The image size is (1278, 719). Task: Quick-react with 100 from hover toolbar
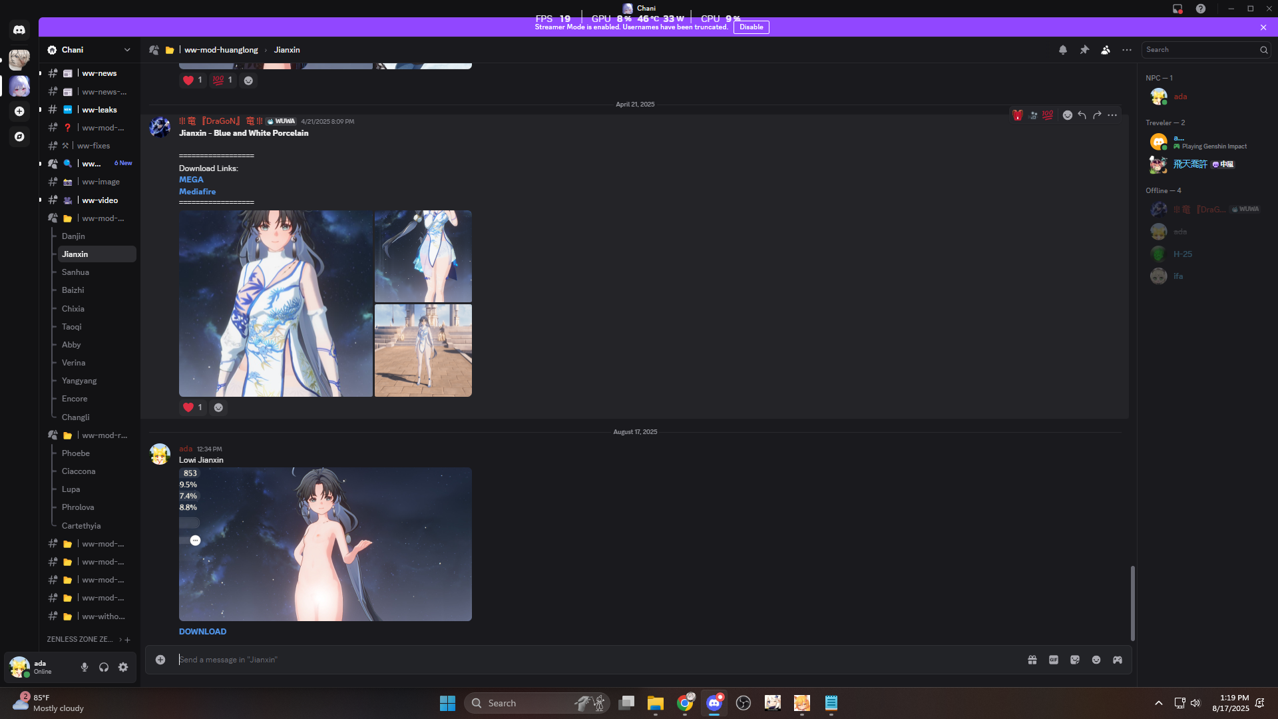(x=1048, y=115)
